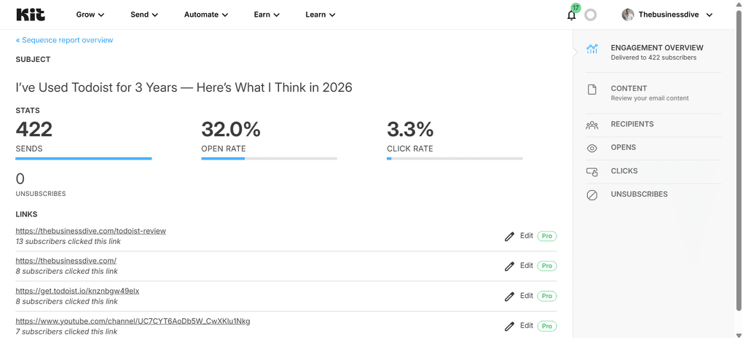Open the notifications bell icon
743x338 pixels.
coord(572,15)
